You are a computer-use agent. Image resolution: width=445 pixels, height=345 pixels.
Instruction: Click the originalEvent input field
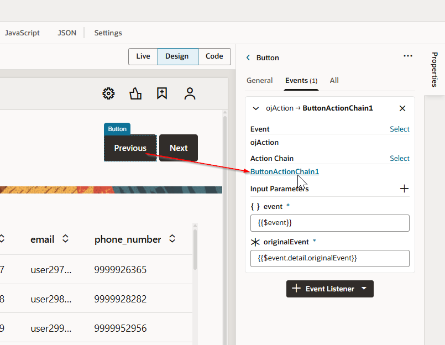click(329, 258)
